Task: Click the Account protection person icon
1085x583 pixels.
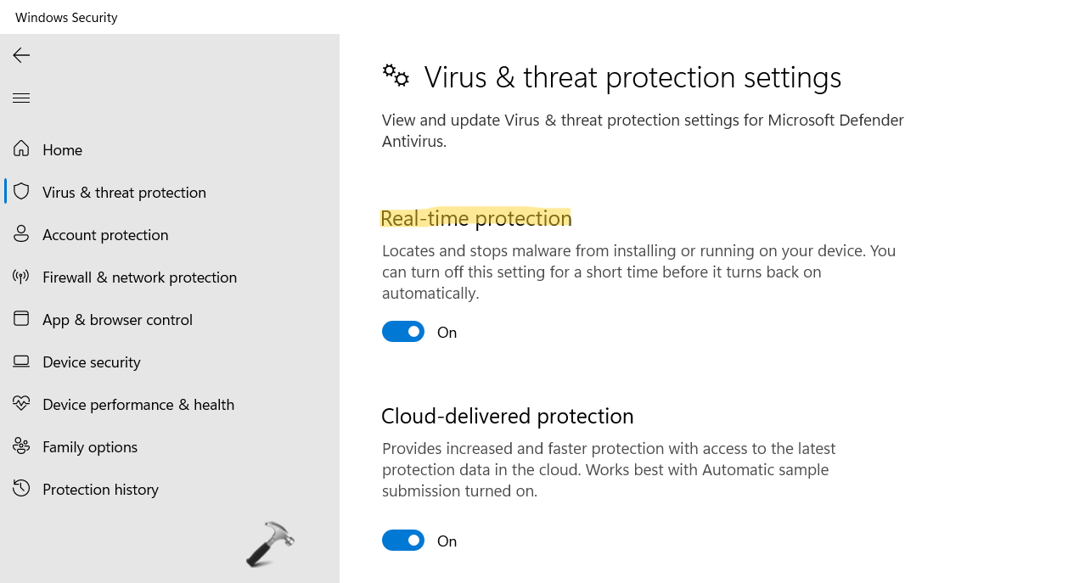Action: 21,234
